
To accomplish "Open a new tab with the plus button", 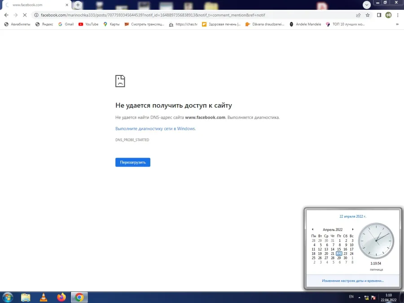I will (x=78, y=5).
